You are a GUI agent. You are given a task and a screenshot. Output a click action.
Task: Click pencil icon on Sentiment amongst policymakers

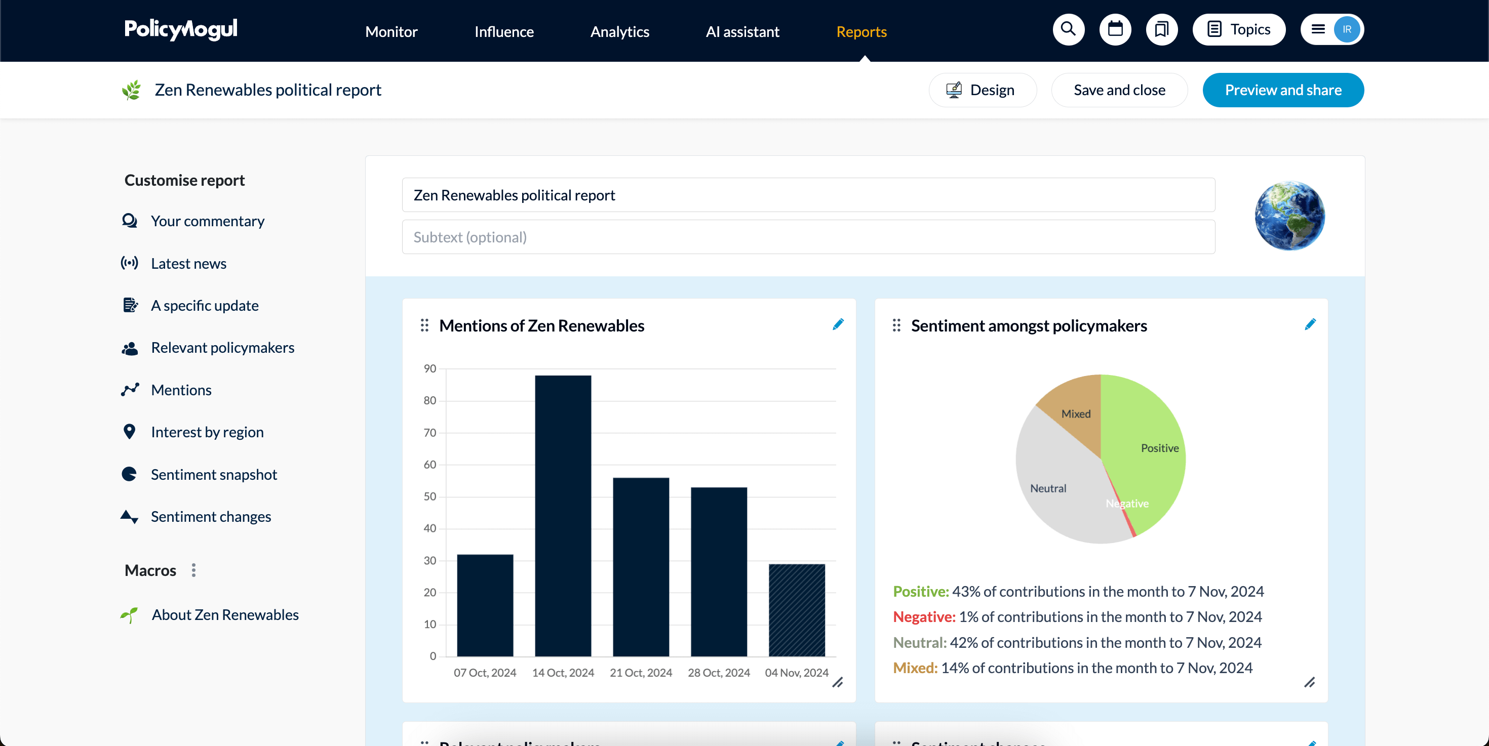pos(1310,324)
